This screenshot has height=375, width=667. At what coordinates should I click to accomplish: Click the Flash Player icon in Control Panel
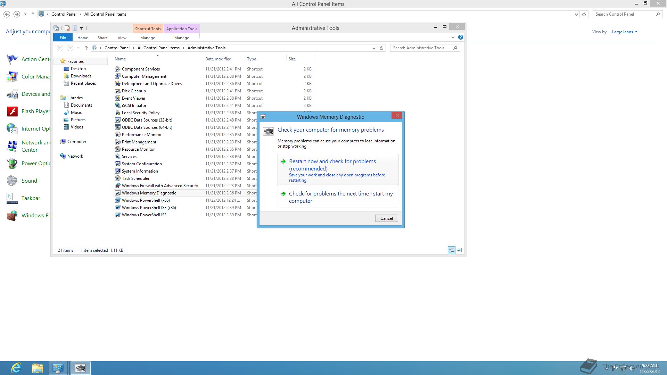pos(12,111)
